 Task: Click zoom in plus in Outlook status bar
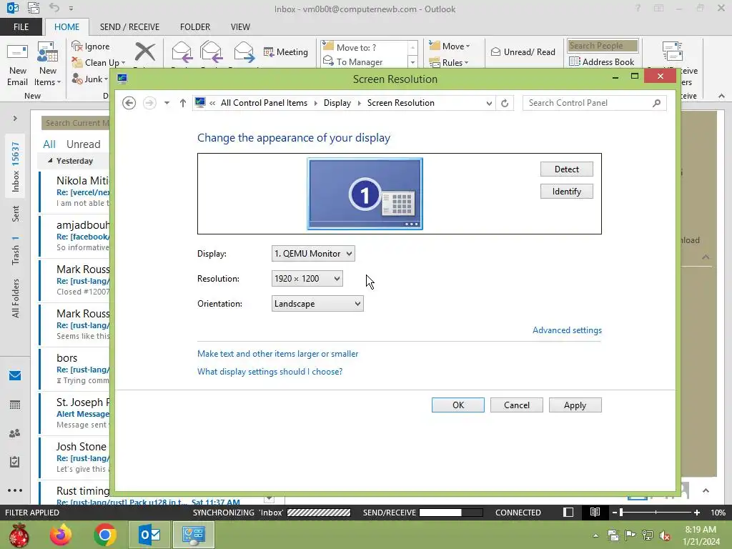pyautogui.click(x=697, y=513)
